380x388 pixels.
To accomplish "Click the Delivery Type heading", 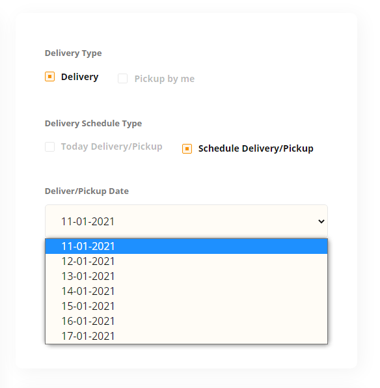I will click(74, 53).
